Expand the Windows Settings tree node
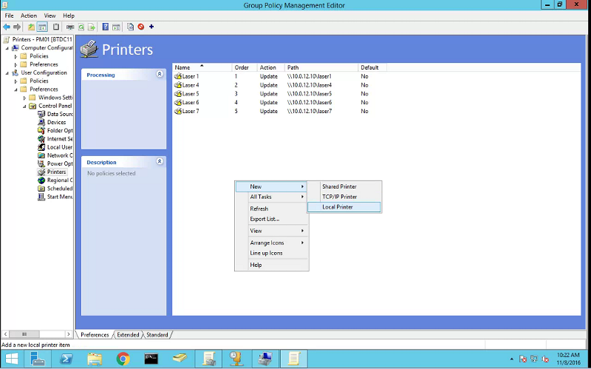Viewport: 591px width, 369px height. [x=24, y=98]
